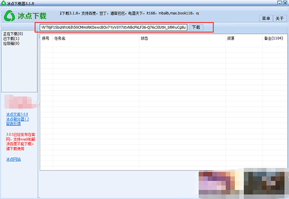Open the 冰点刷分器1.2 link
Image resolution: width=289 pixels, height=199 pixels.
point(17,119)
